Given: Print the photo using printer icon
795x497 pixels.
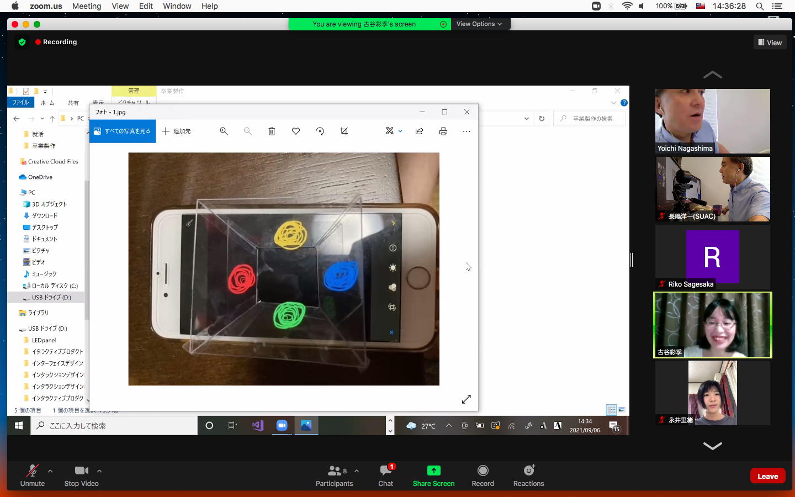Looking at the screenshot, I should tap(443, 131).
